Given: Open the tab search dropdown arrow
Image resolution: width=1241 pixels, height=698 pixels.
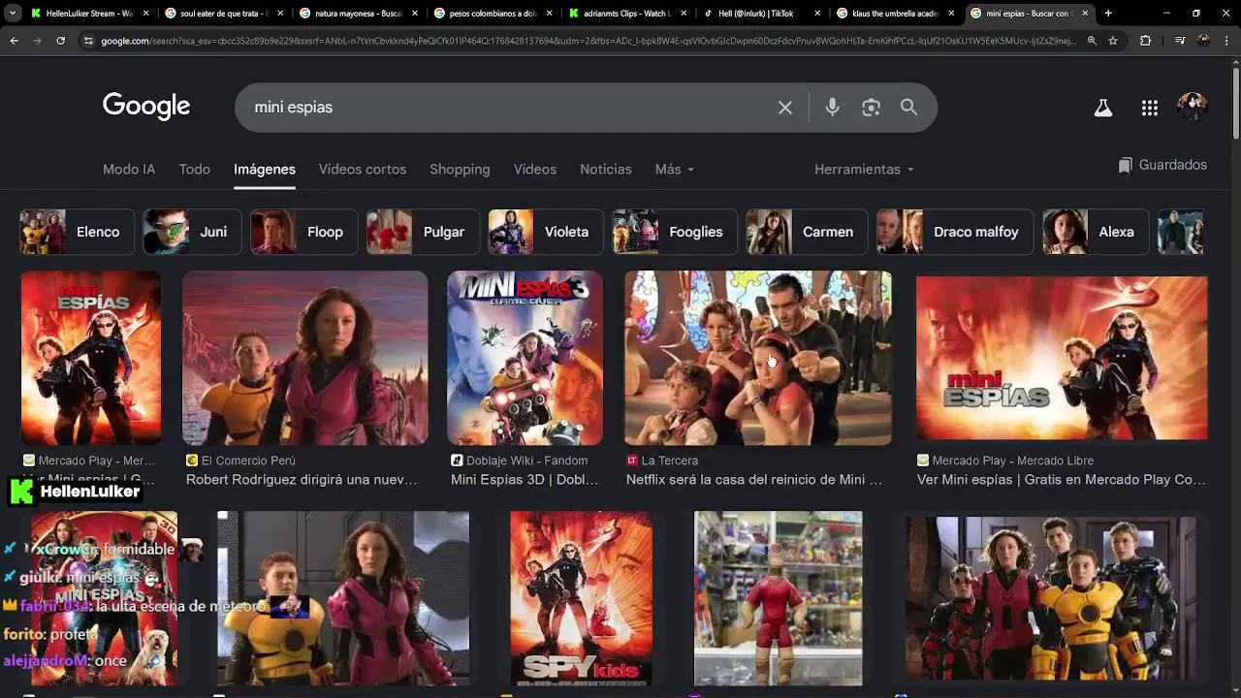Looking at the screenshot, I should (x=12, y=14).
